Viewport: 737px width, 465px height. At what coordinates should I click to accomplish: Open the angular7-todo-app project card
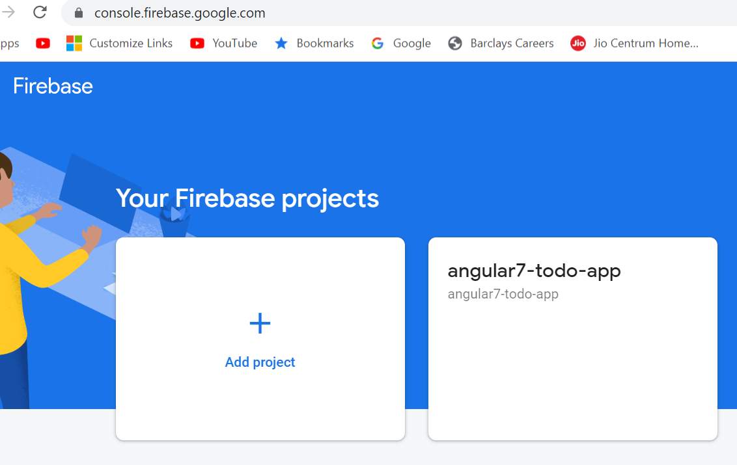tap(572, 338)
